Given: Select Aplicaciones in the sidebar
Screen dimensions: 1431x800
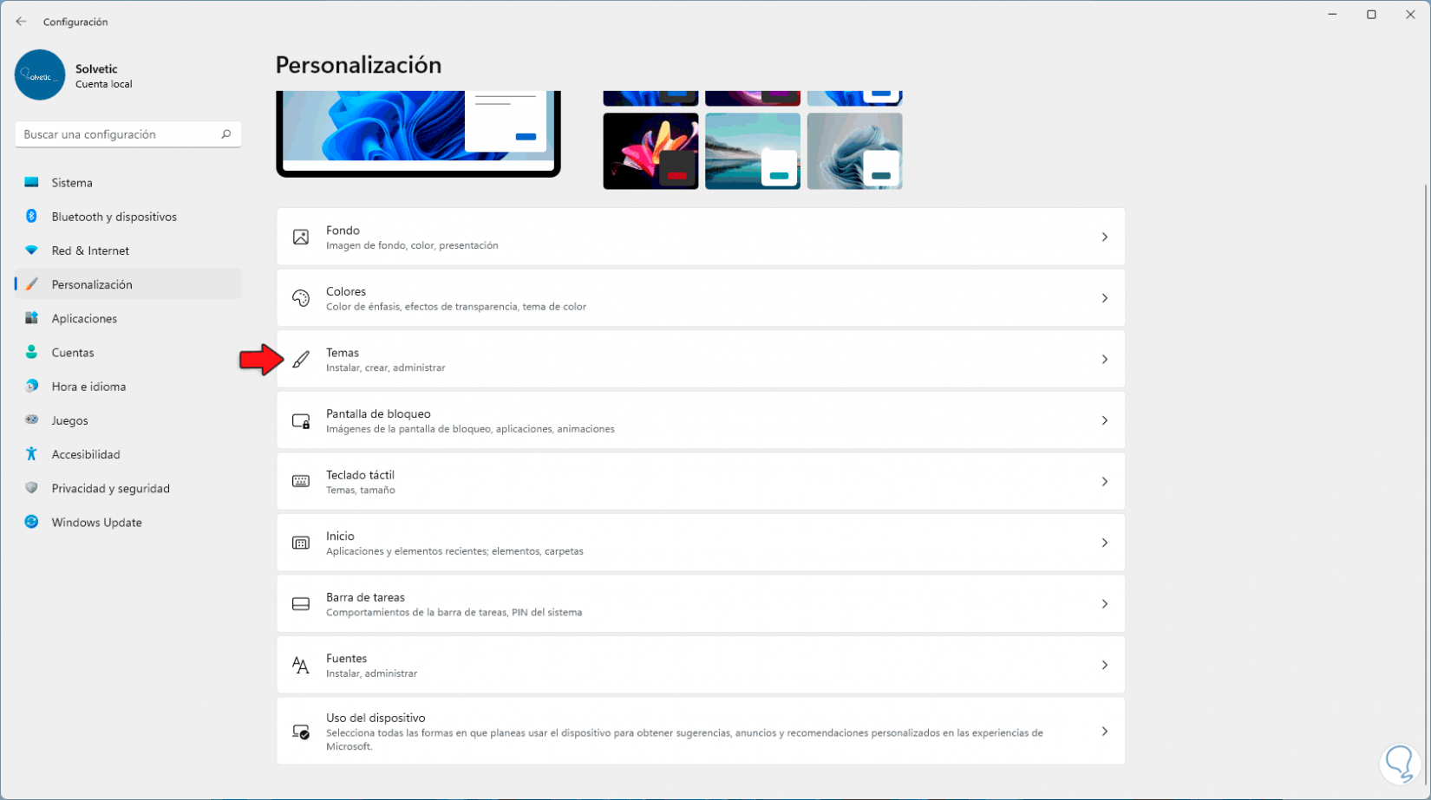Looking at the screenshot, I should point(128,318).
